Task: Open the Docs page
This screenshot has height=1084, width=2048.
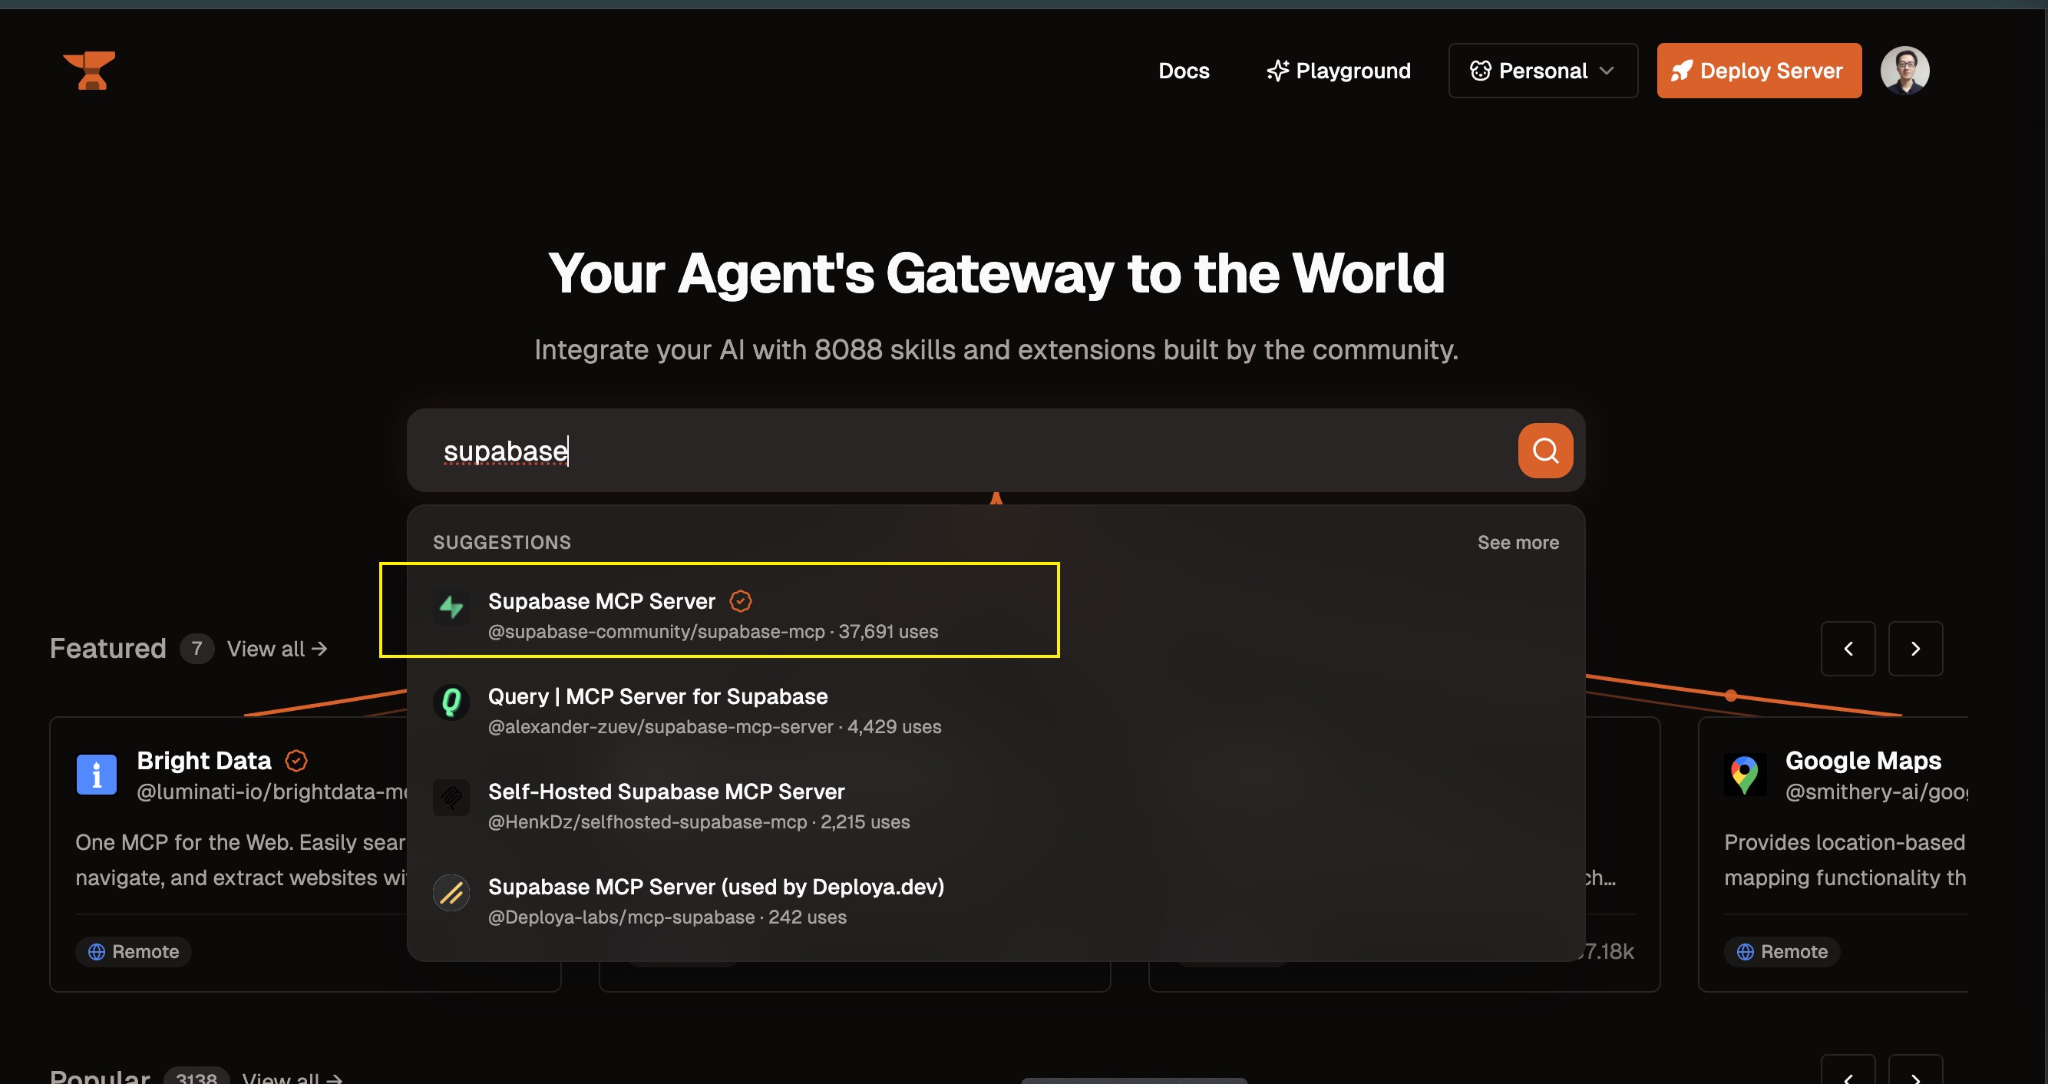Action: pos(1183,71)
